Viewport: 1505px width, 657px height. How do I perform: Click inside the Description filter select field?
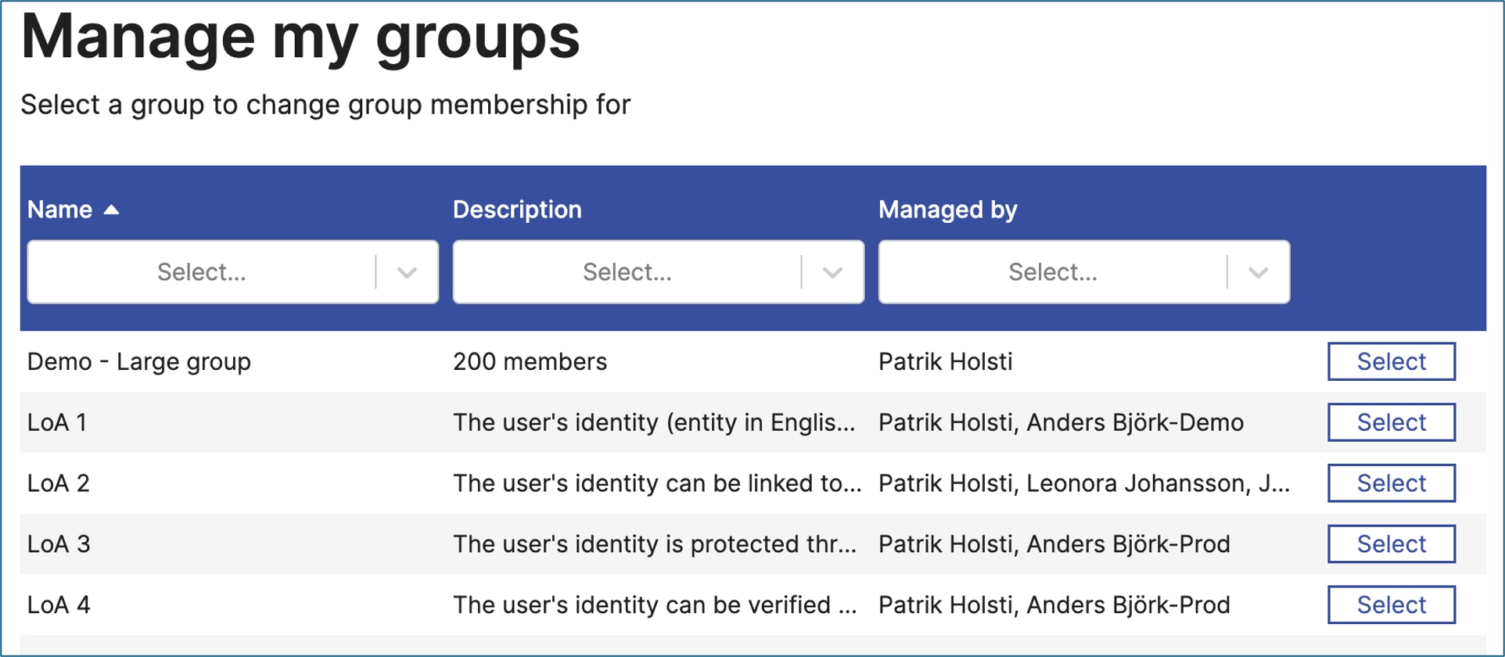[x=627, y=272]
